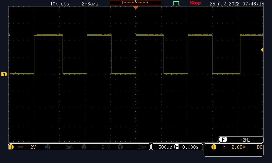Select the channel 1 2V scale value

[33, 147]
